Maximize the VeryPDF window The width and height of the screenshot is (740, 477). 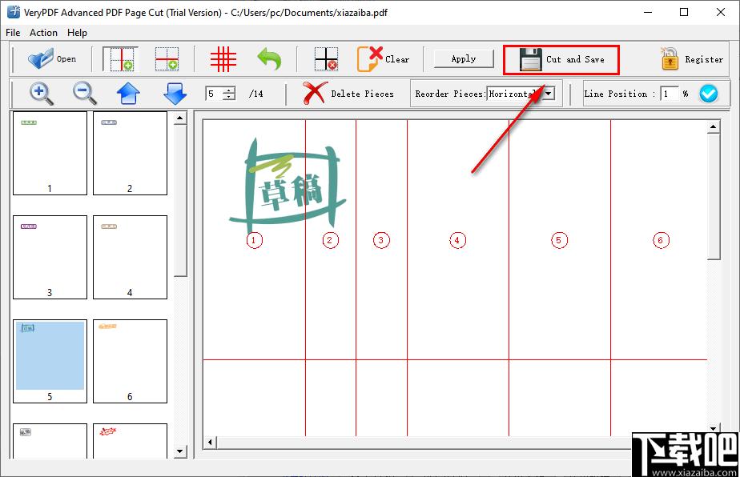point(684,12)
